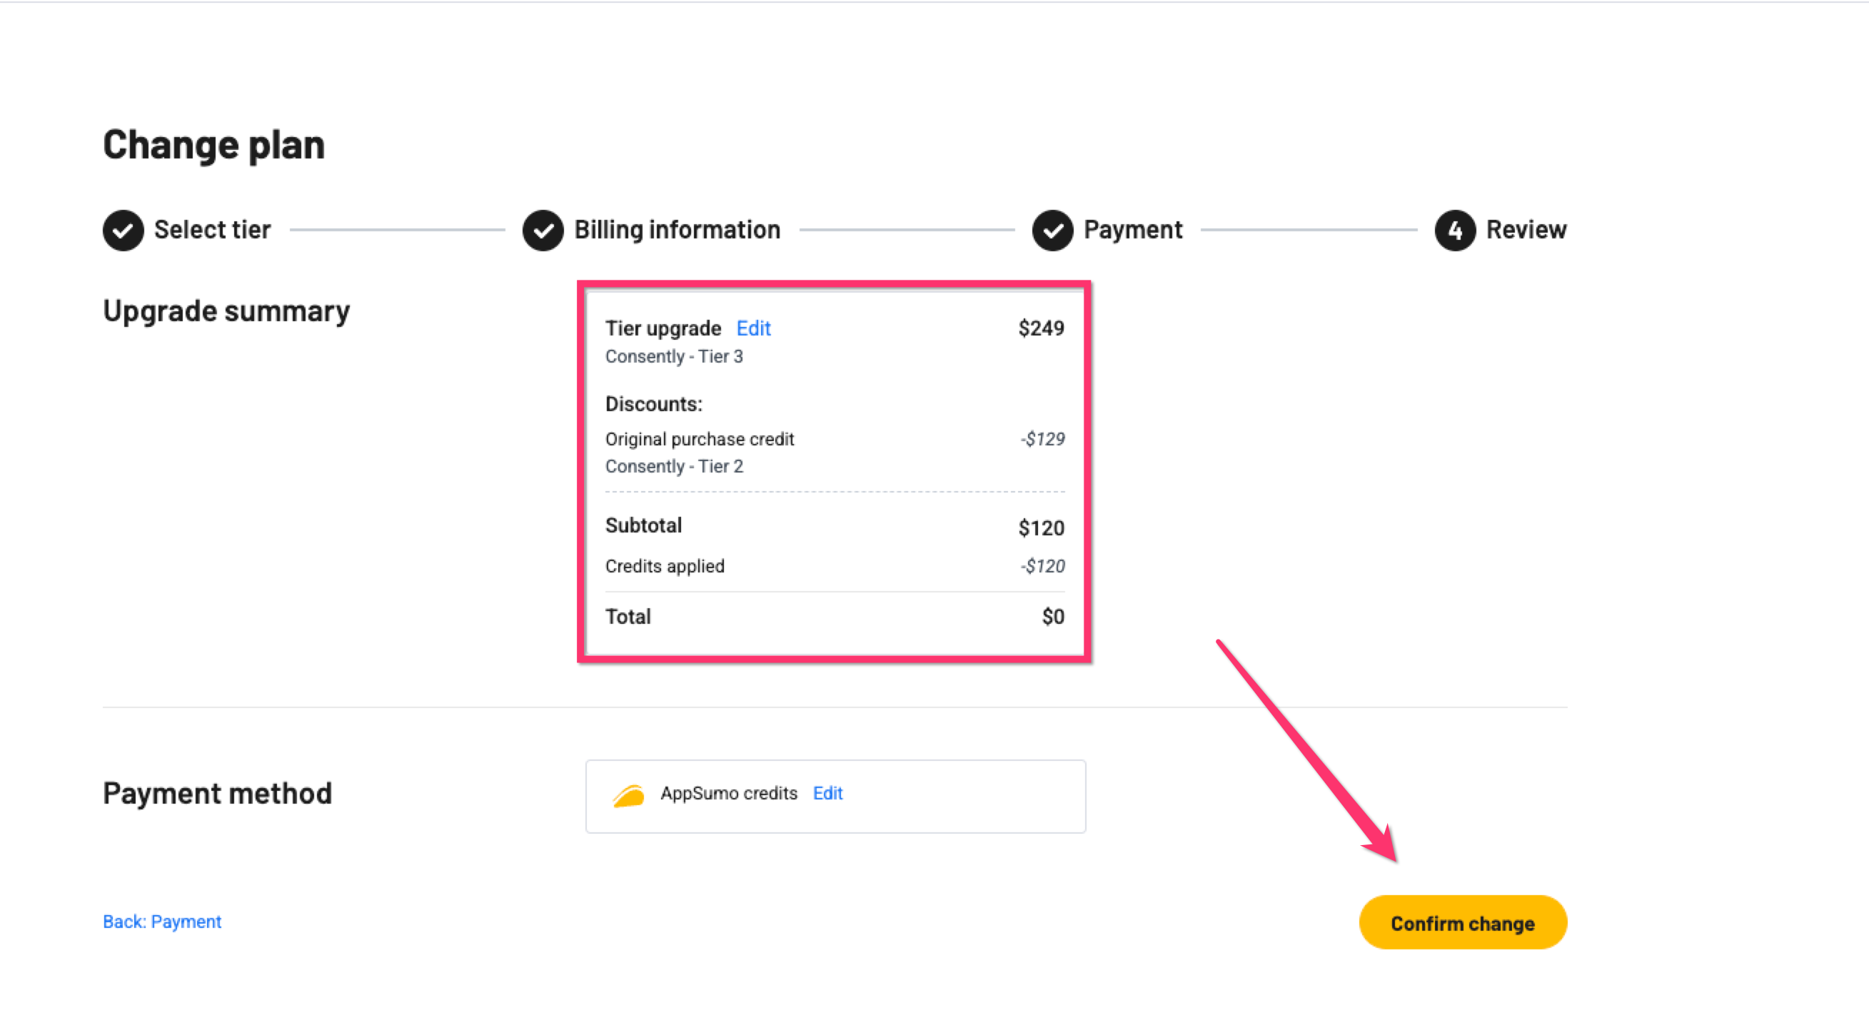
Task: Open the Payment step label
Action: [x=1132, y=230]
